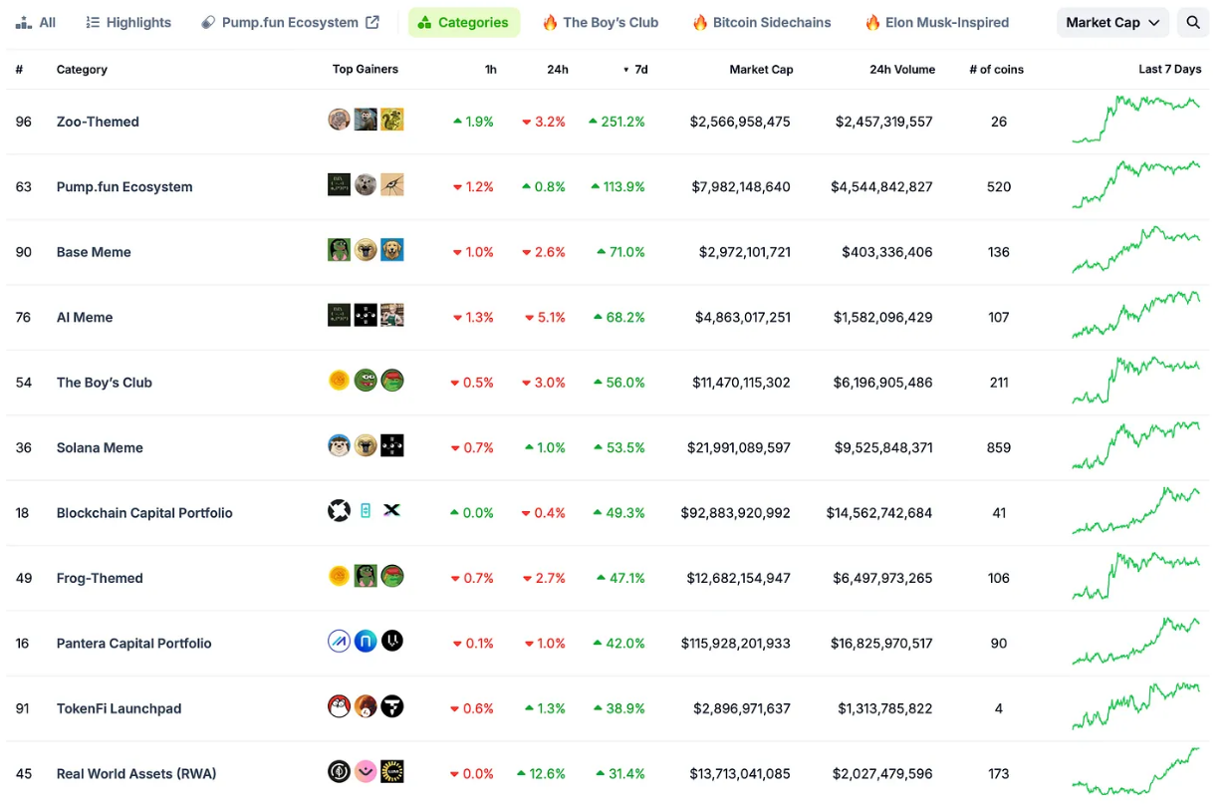Viewport: 1230px width, 808px height.
Task: Click the gold ram coin icon in Base Meme row
Action: coord(366,250)
